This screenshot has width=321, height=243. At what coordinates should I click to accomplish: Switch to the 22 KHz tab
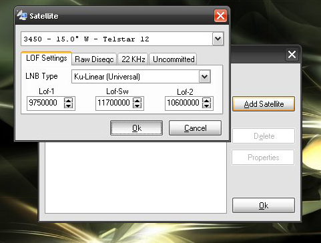[133, 59]
